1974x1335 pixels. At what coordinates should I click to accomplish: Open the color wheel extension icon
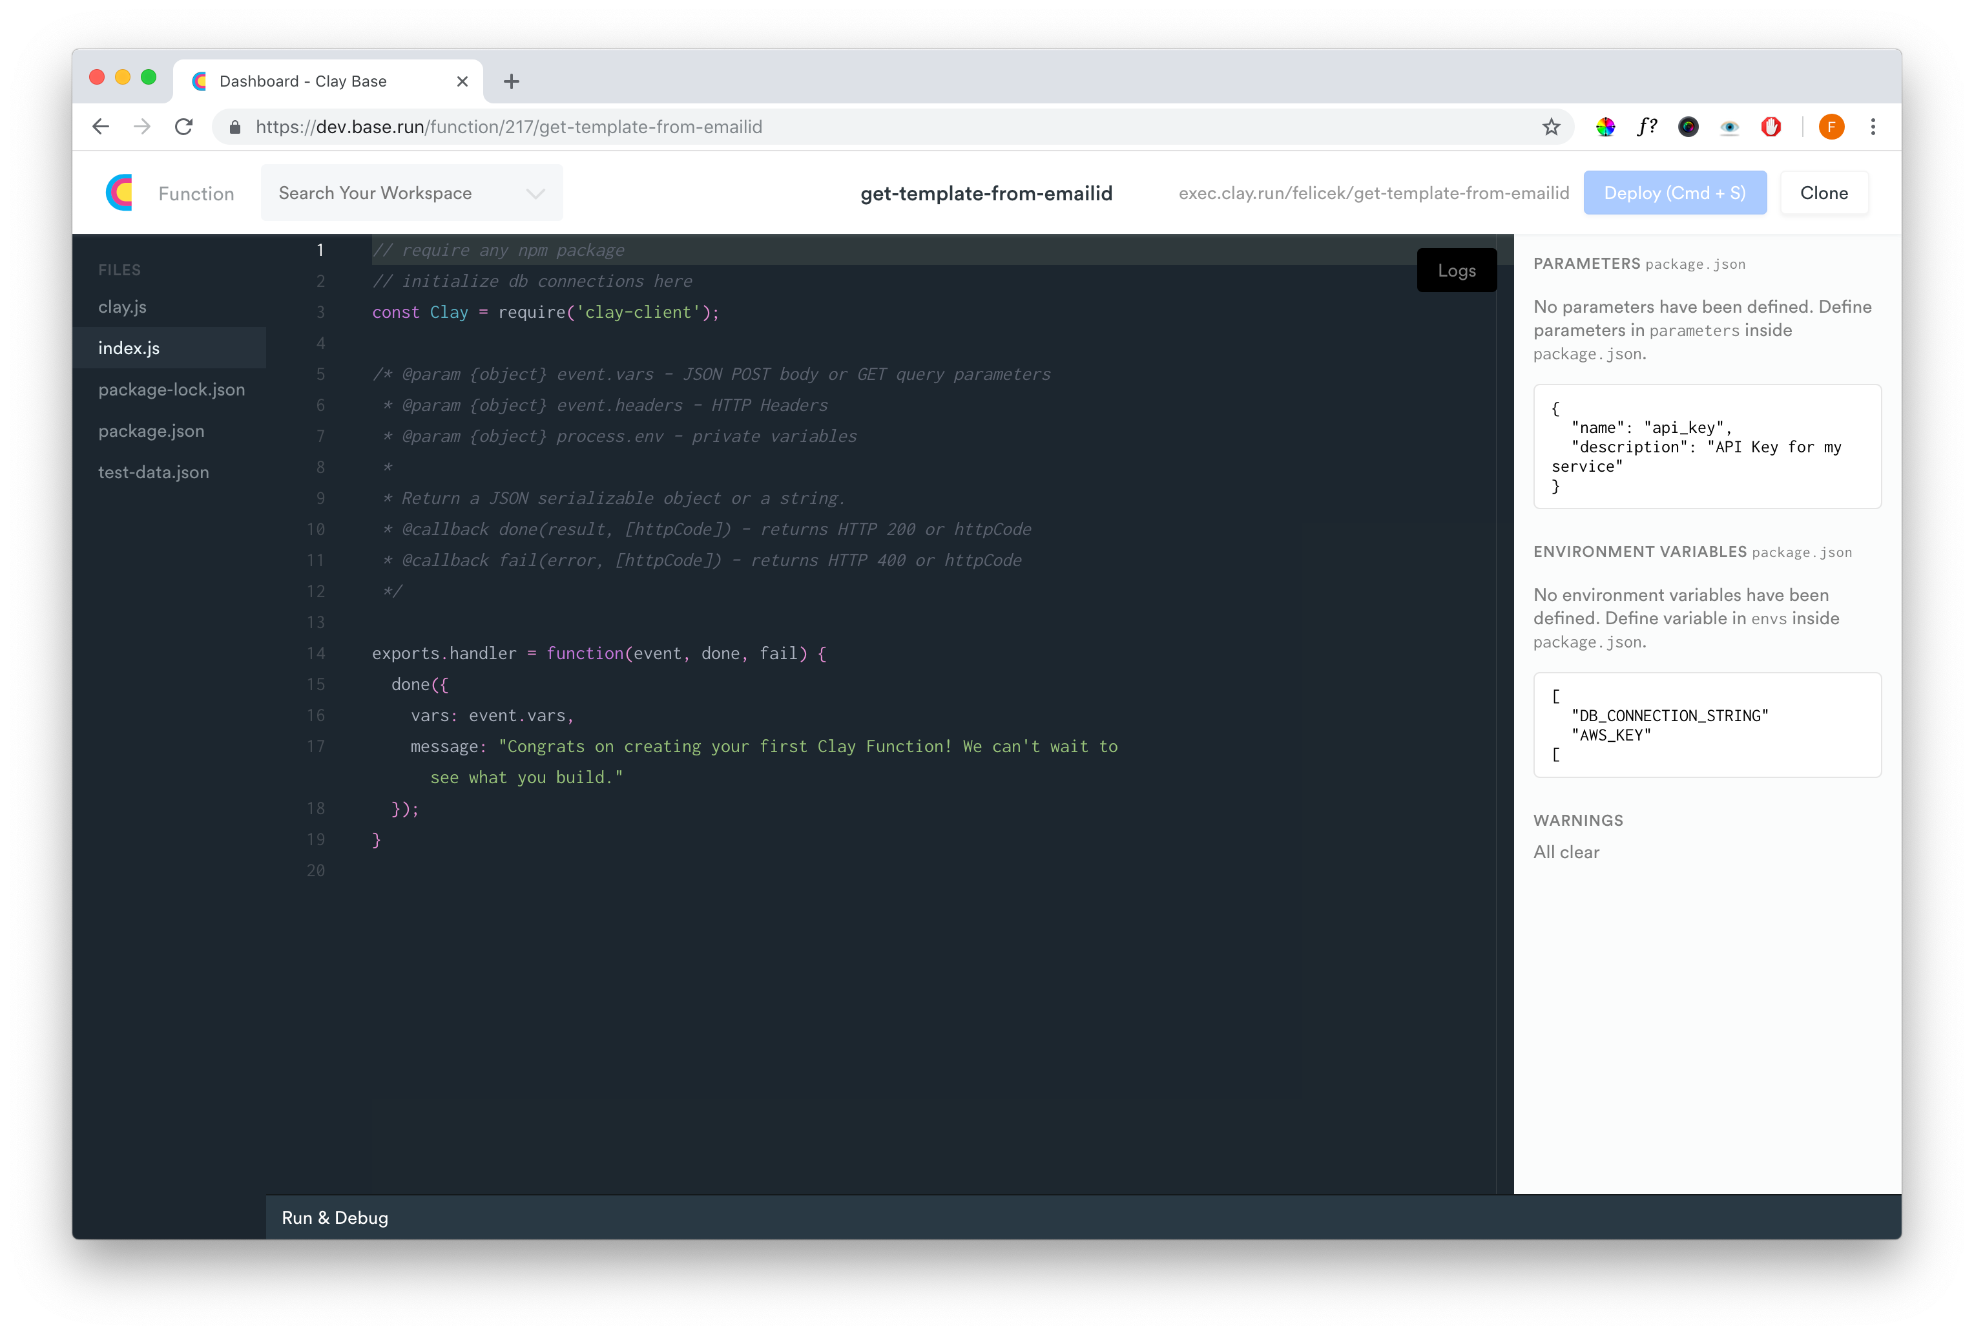tap(1605, 127)
